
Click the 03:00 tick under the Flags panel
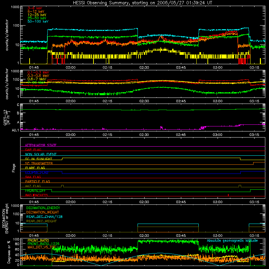(x=218, y=202)
